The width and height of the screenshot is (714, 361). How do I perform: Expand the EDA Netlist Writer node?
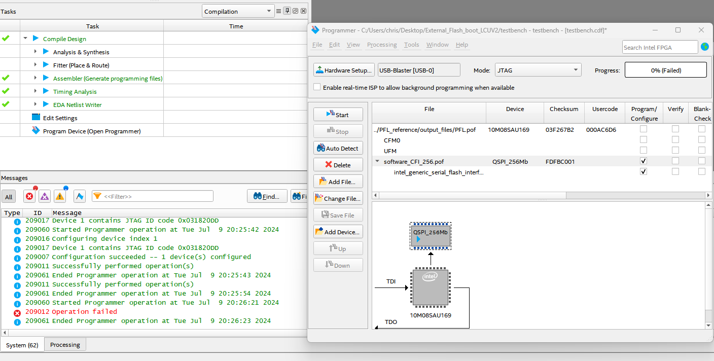pos(35,104)
